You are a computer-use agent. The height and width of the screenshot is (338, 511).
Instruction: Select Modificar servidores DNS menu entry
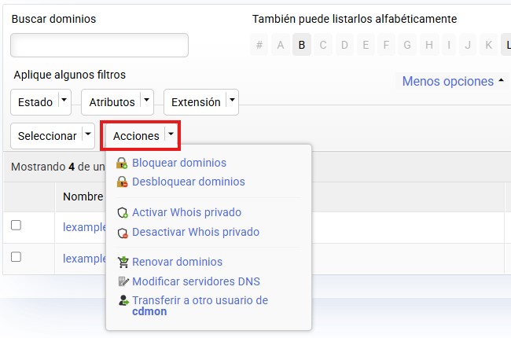(x=196, y=281)
